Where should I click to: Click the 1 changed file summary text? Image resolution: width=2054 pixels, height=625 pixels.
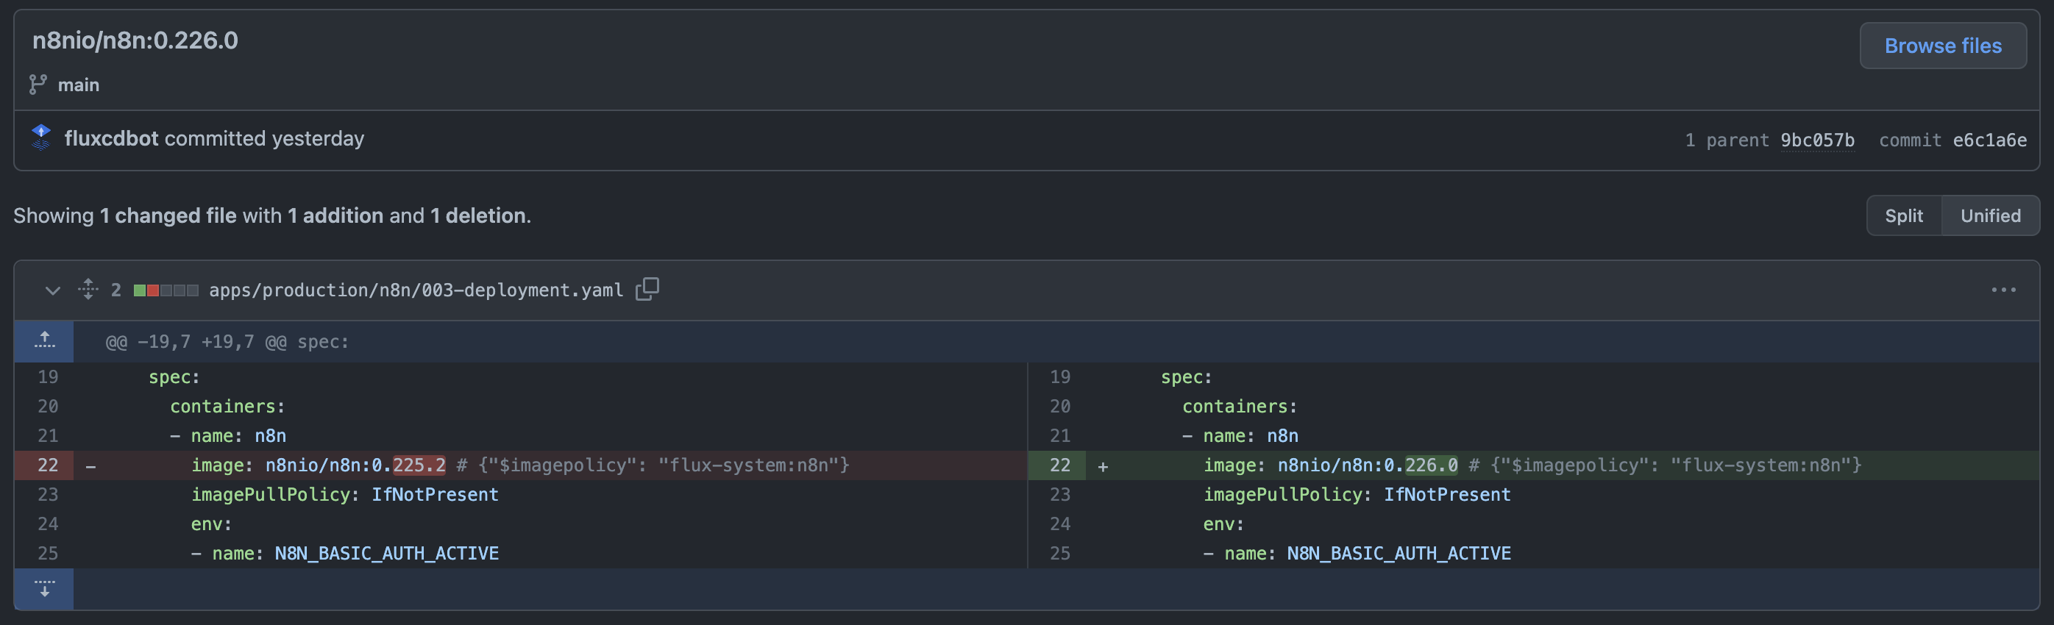click(168, 215)
